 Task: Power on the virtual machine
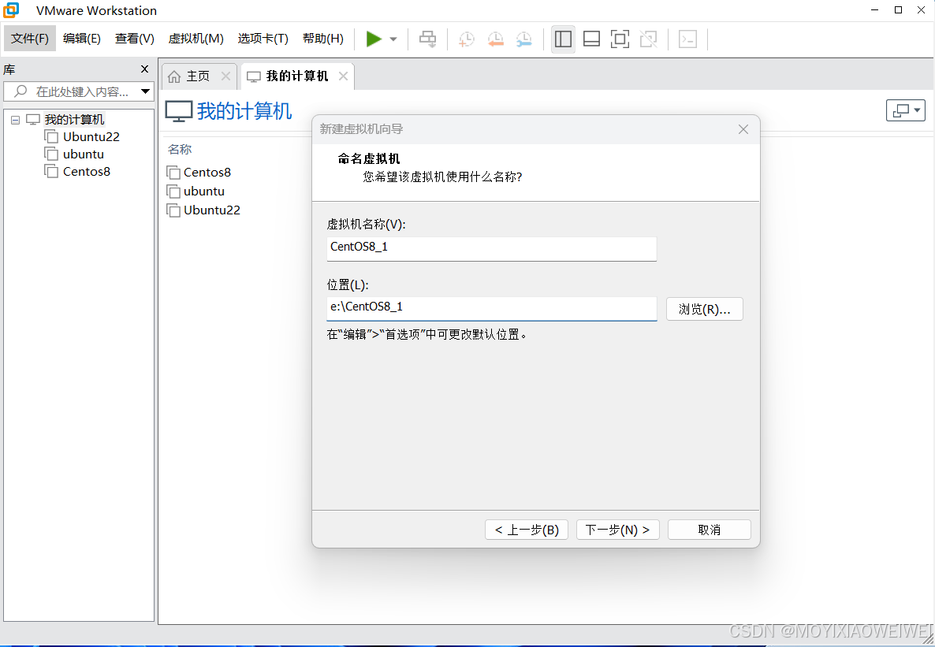pyautogui.click(x=373, y=39)
